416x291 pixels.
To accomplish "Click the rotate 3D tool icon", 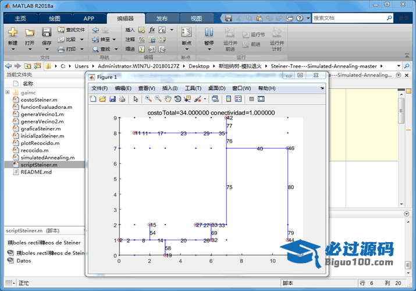I will pos(177,99).
